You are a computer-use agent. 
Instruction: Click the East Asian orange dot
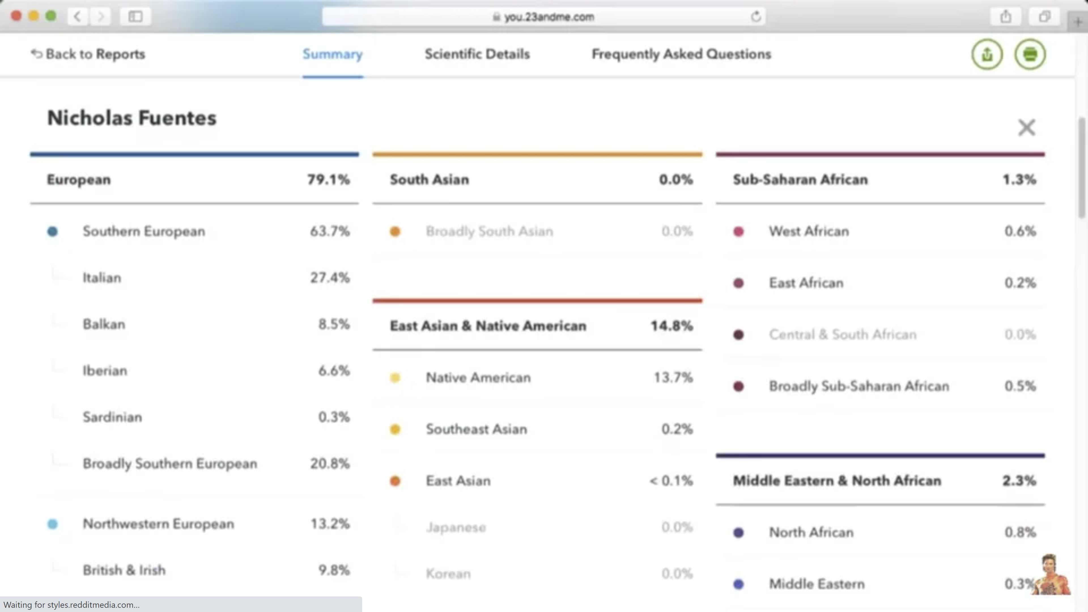(395, 481)
